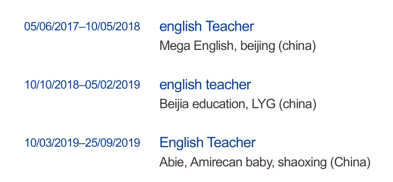Screen dimensions: 393x182
Task: Click "(China)" with capital C in last entry
Action: (x=350, y=163)
